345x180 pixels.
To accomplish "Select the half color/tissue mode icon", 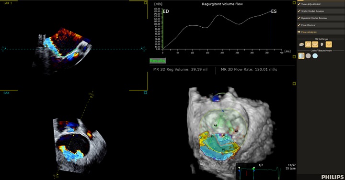I will pyautogui.click(x=301, y=56).
